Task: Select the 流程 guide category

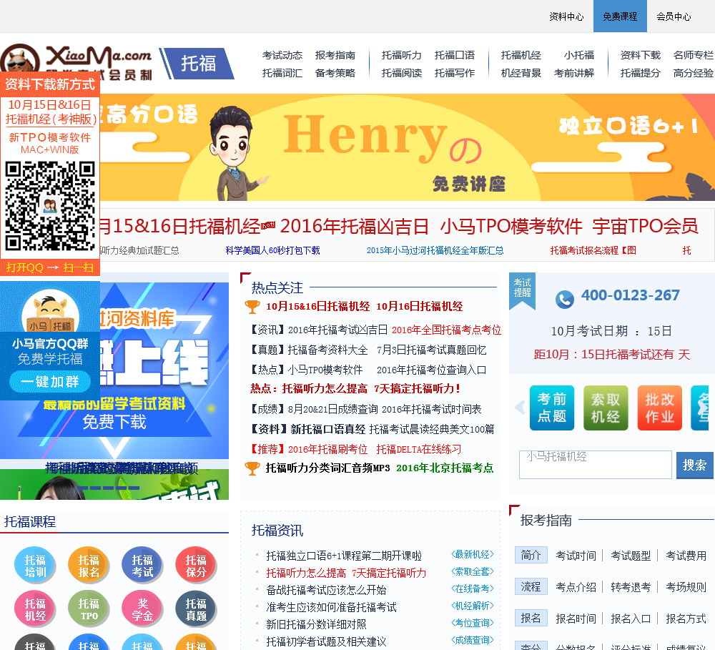Action: click(531, 586)
